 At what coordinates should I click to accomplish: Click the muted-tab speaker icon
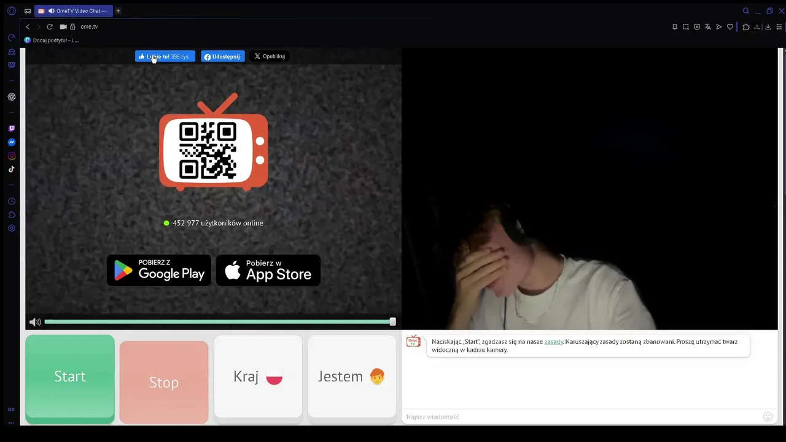pyautogui.click(x=52, y=11)
